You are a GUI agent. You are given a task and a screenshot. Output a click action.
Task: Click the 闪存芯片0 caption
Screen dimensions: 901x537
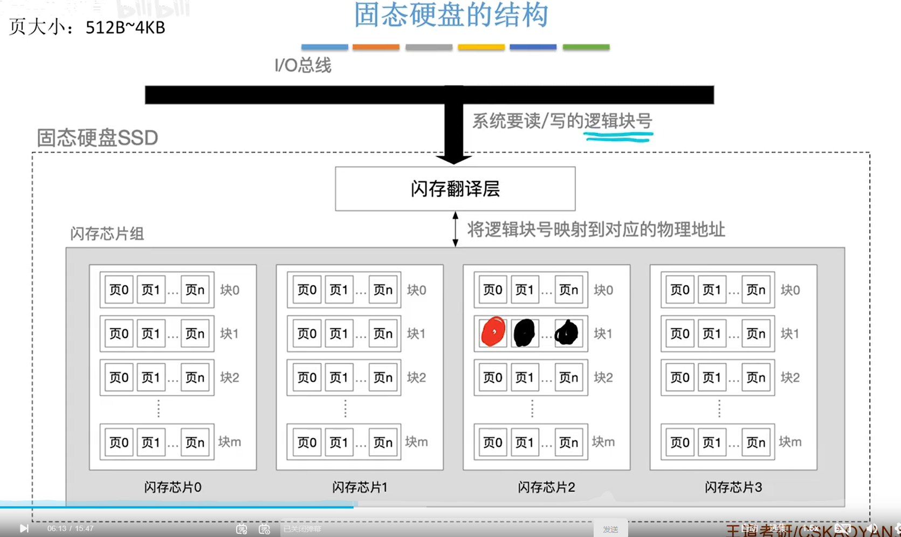[x=173, y=487]
